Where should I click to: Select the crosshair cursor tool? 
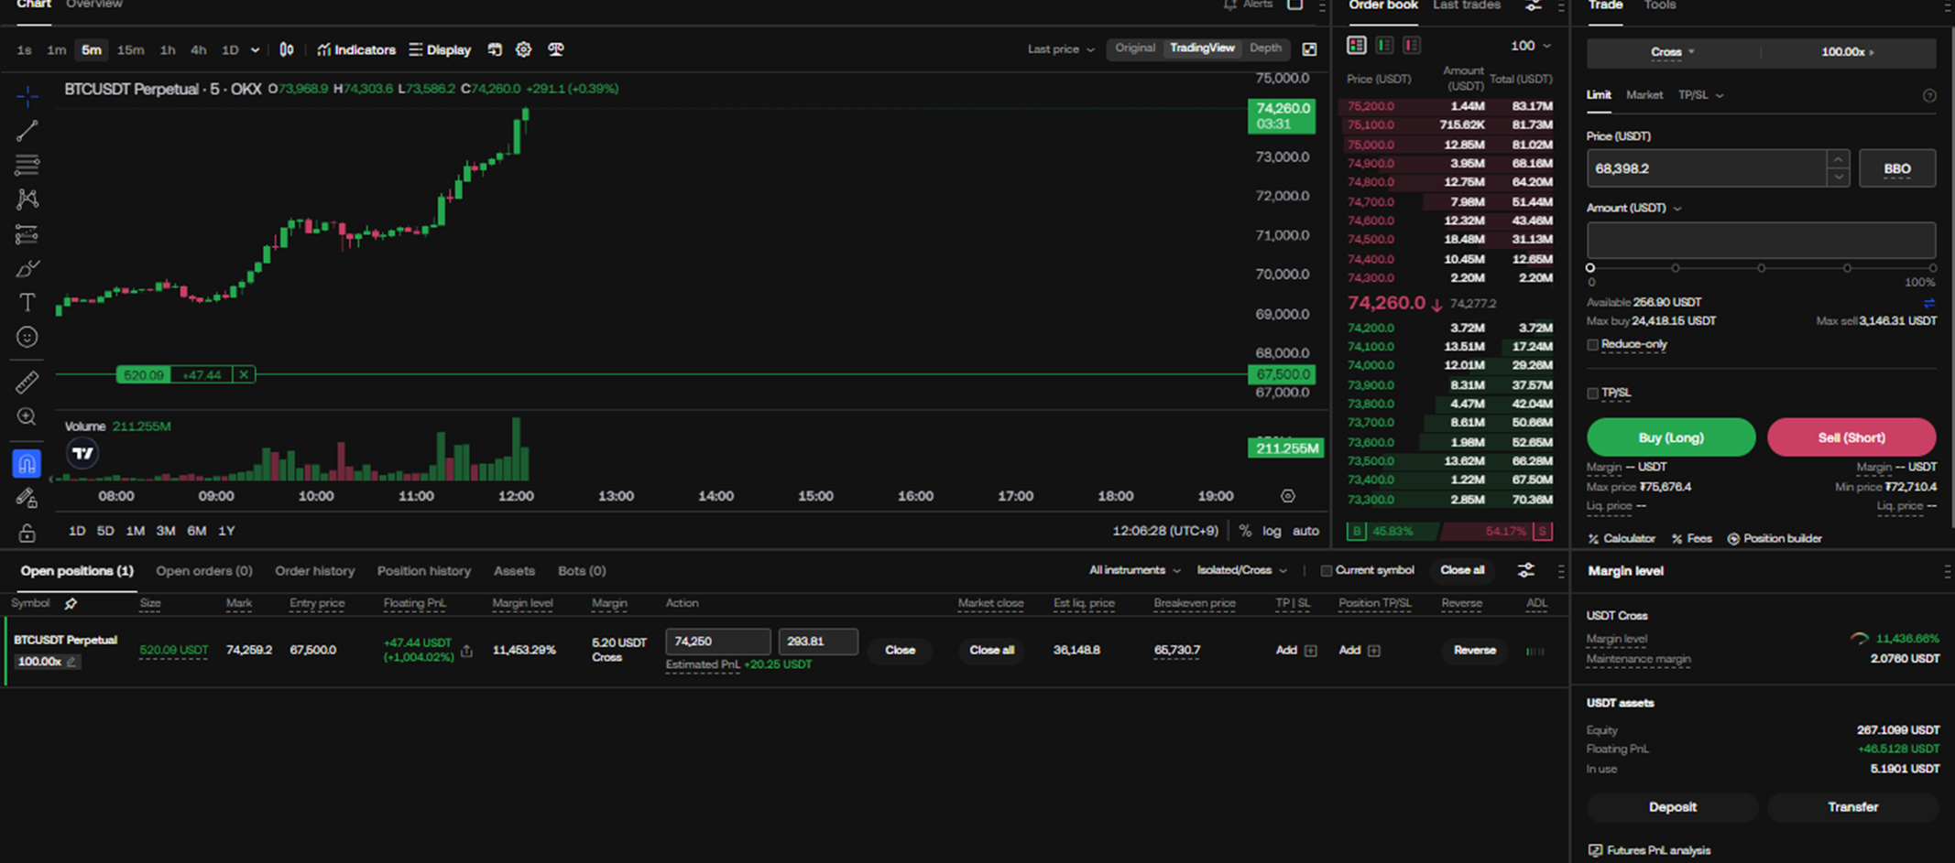(27, 95)
